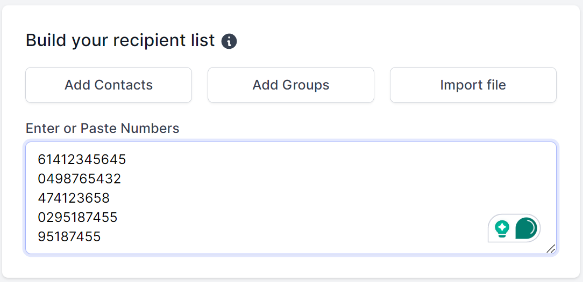Screen dimensions: 583x282
Task: Choose the Import file button
Action: [473, 85]
